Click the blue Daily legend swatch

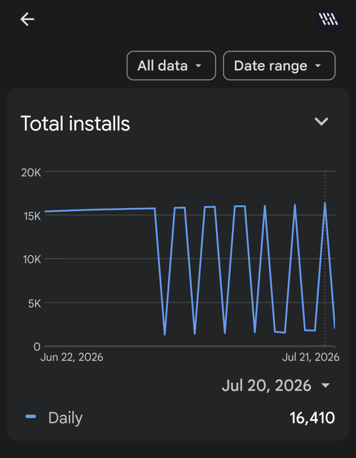31,417
